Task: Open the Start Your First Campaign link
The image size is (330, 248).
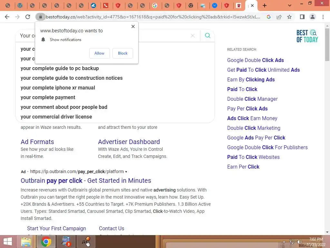Action: pyautogui.click(x=56, y=228)
